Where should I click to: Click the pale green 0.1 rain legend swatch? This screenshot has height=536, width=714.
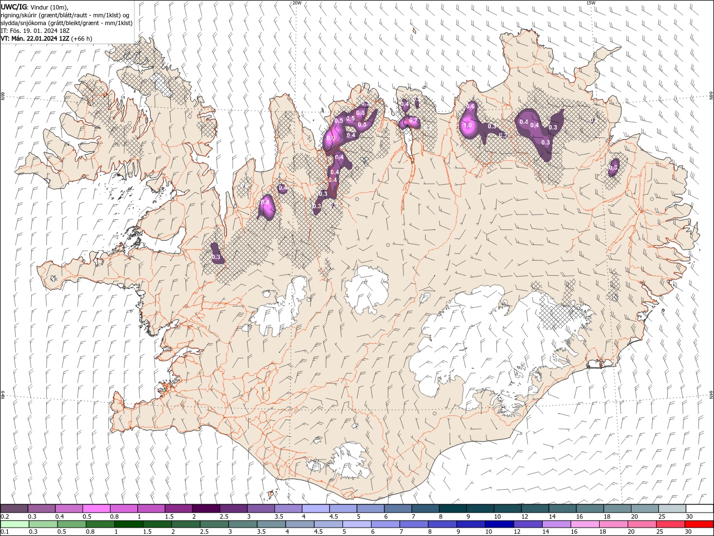click(x=14, y=524)
